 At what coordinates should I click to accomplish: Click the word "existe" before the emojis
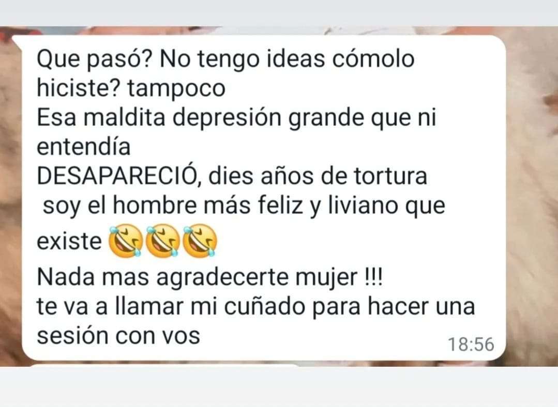coord(69,242)
